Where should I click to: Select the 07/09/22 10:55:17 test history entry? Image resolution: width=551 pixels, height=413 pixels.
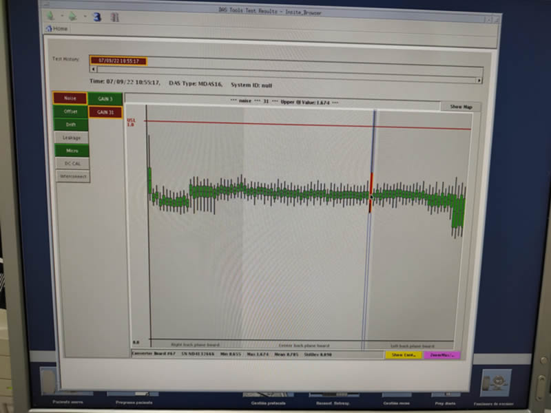(118, 61)
